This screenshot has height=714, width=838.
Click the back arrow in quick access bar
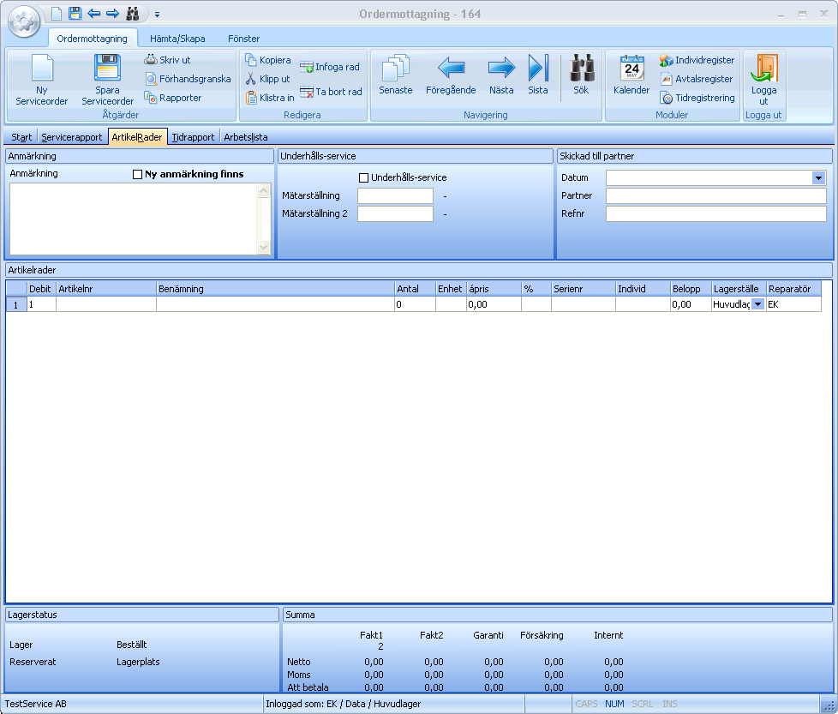tap(94, 14)
